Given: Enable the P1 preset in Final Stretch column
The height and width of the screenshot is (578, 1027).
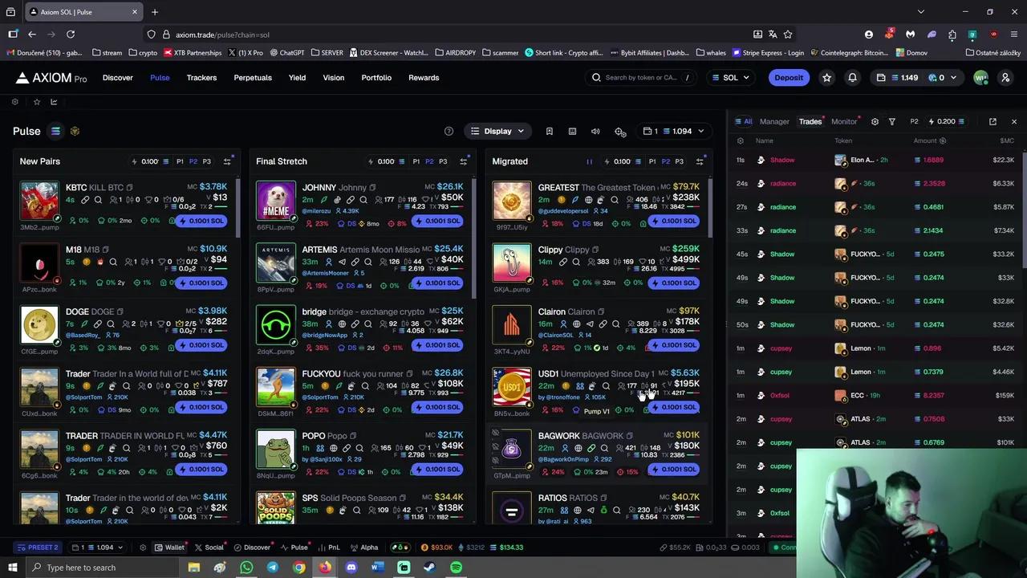Looking at the screenshot, I should [416, 161].
